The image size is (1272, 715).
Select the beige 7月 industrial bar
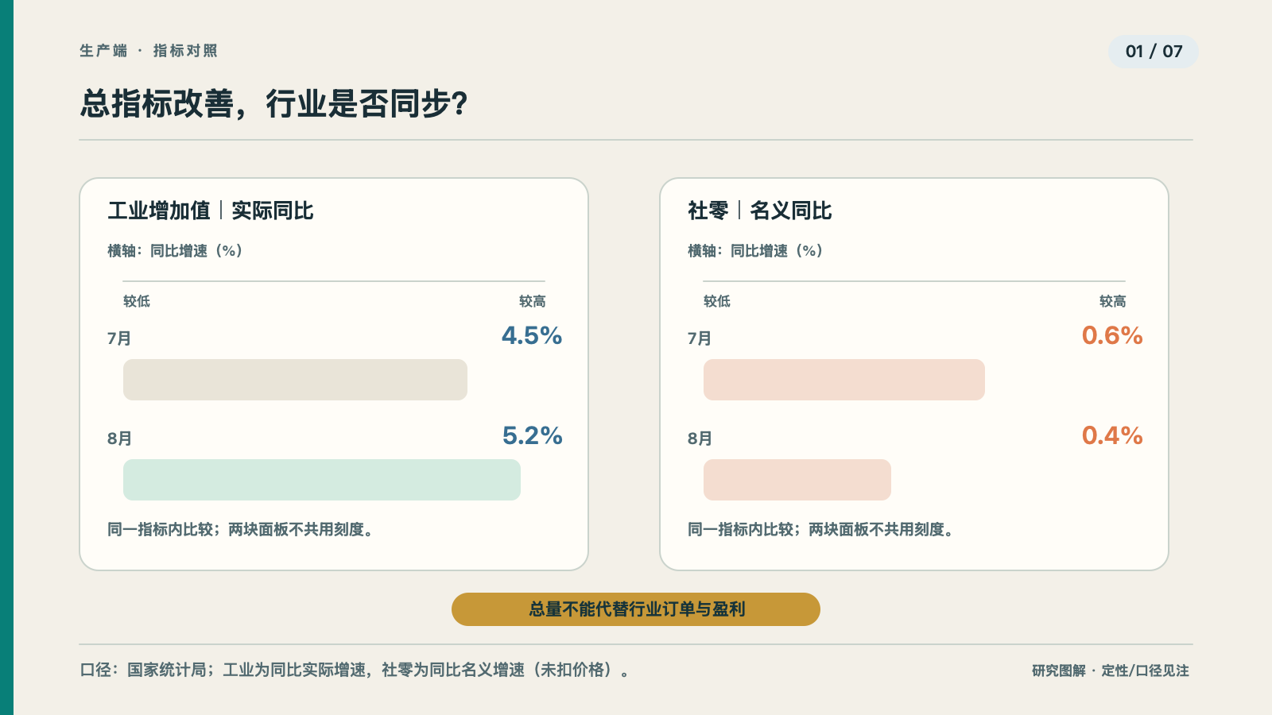click(x=295, y=380)
